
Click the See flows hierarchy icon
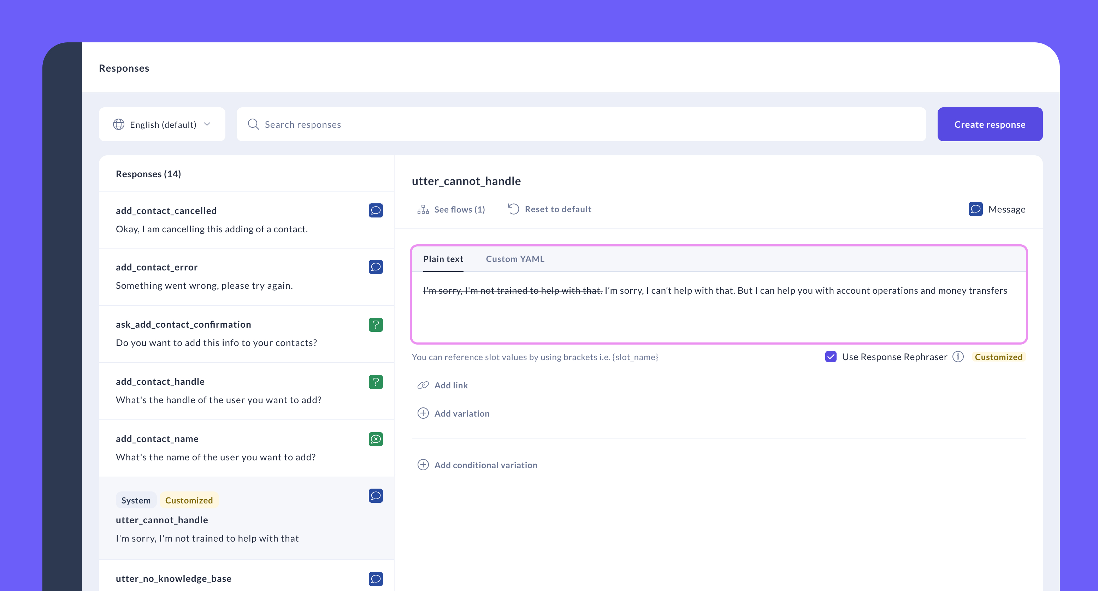click(x=423, y=209)
